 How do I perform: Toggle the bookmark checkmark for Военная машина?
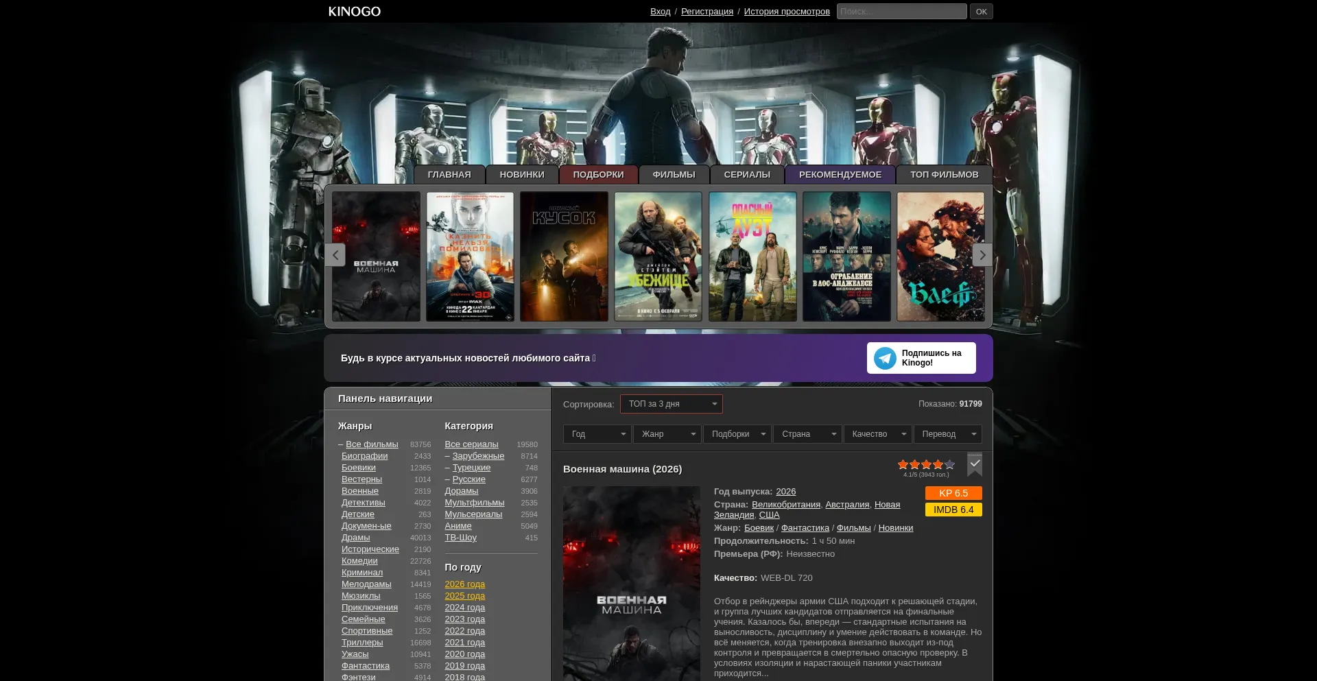click(975, 464)
